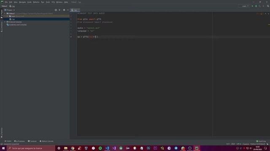Change CRLF line separator
The height and width of the screenshot is (151, 270).
pos(233,144)
